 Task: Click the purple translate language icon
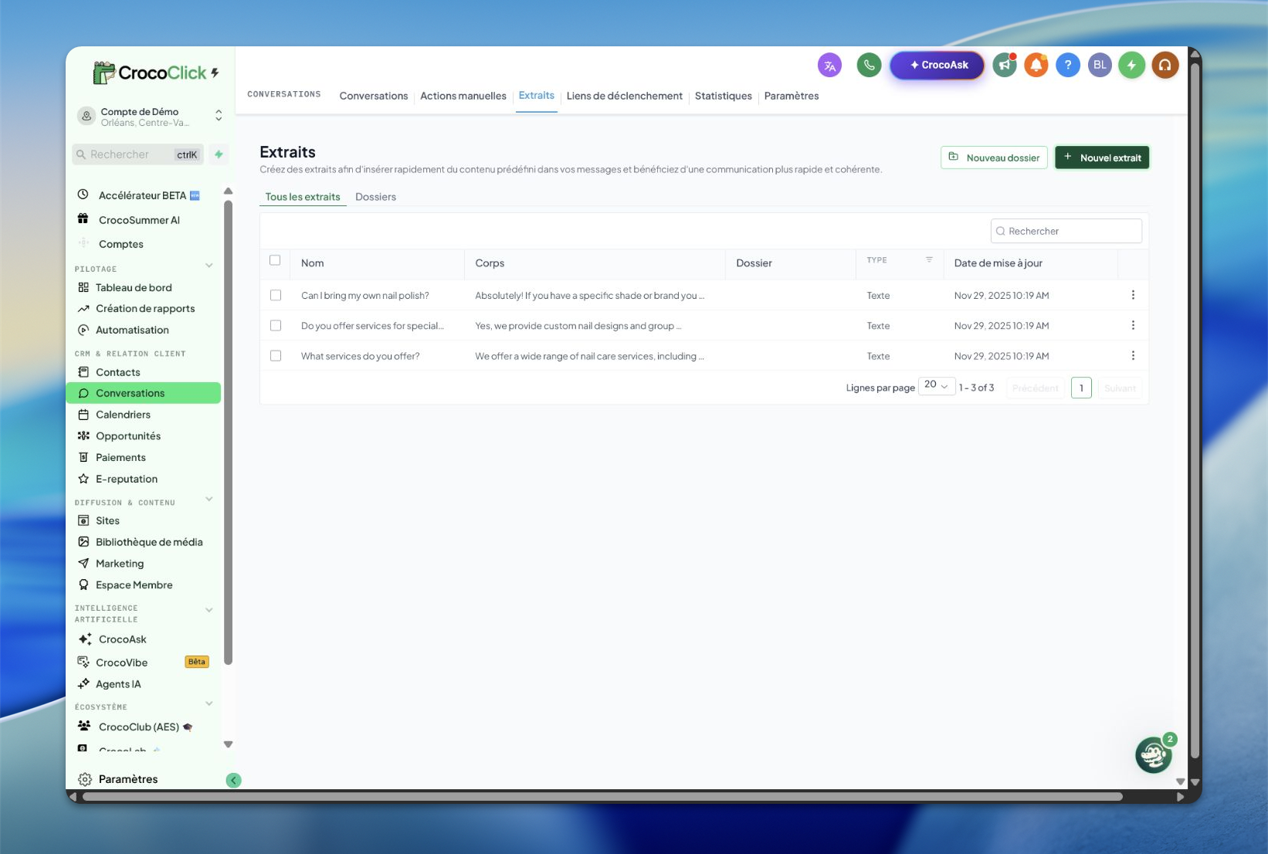pos(829,66)
